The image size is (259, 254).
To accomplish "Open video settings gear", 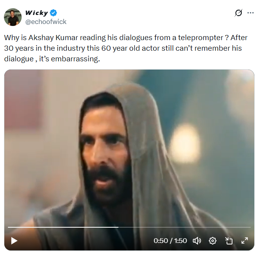I will 213,241.
